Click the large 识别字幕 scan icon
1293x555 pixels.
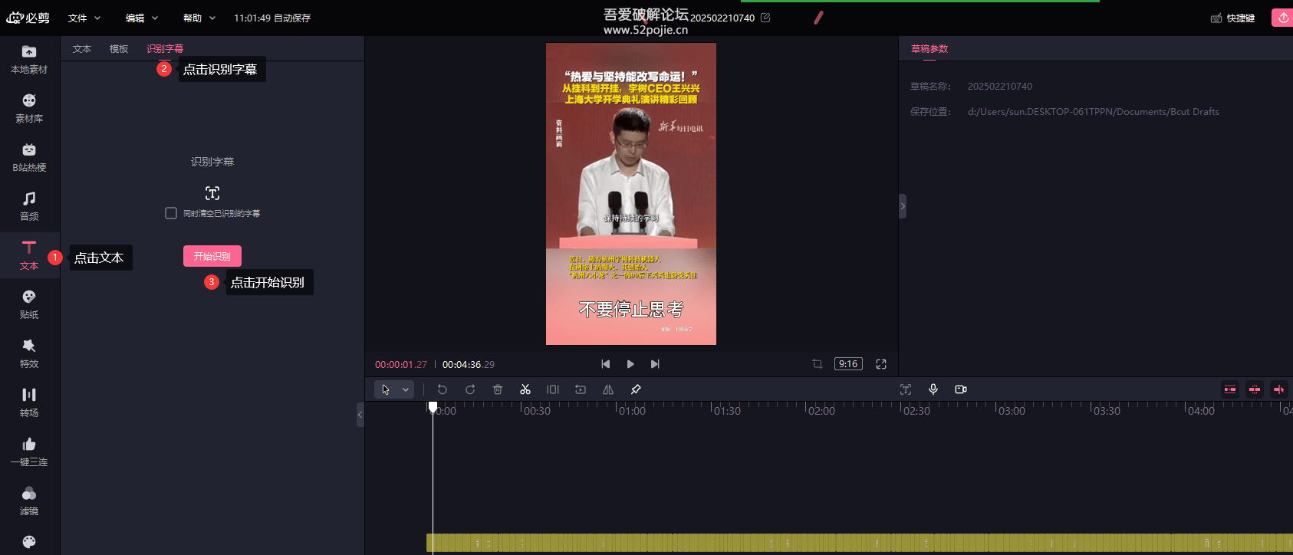(x=212, y=193)
